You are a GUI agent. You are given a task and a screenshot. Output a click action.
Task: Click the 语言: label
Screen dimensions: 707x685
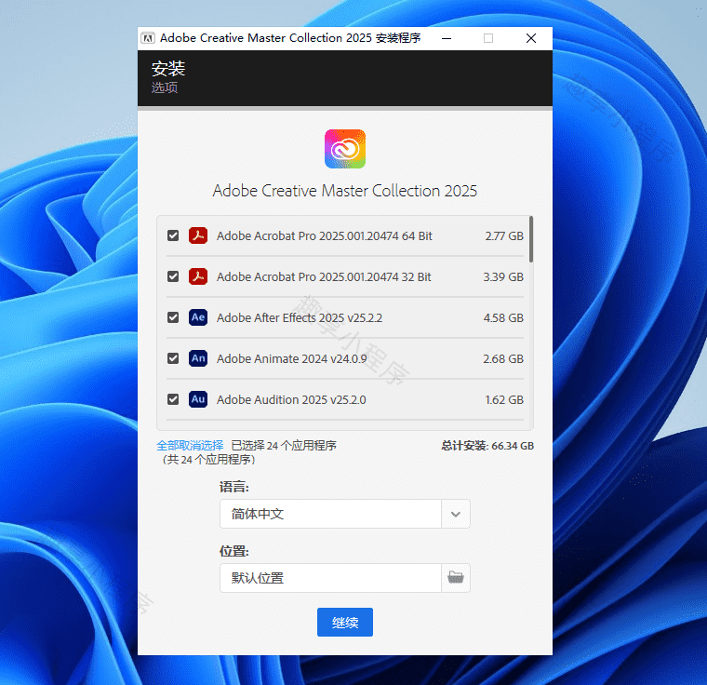(234, 487)
